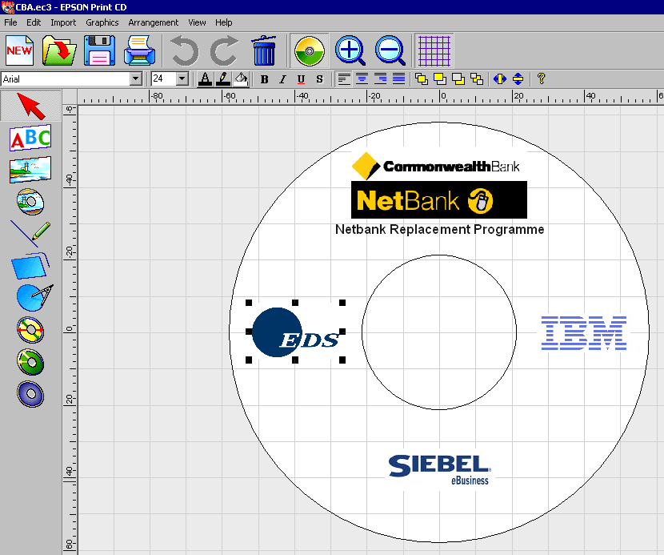This screenshot has height=555, width=664.
Task: Click the yellow-green disc icon in the top toolbar
Action: tap(310, 51)
